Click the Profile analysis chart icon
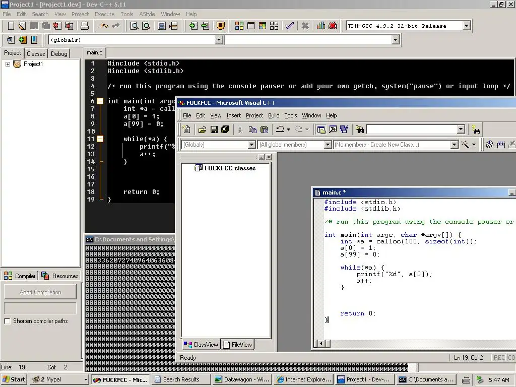 pyautogui.click(x=321, y=26)
